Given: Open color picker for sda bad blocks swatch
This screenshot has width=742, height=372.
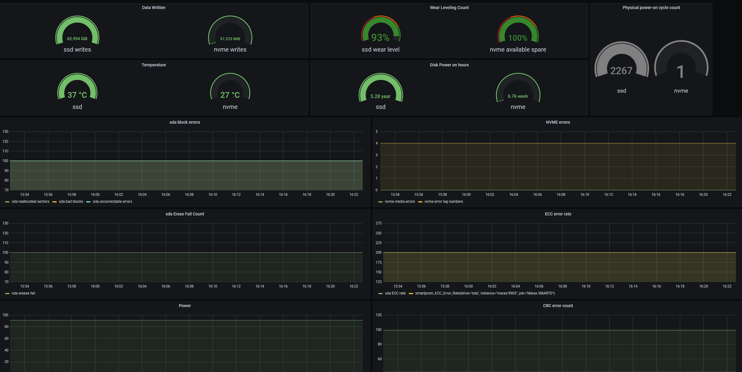Looking at the screenshot, I should pyautogui.click(x=55, y=202).
